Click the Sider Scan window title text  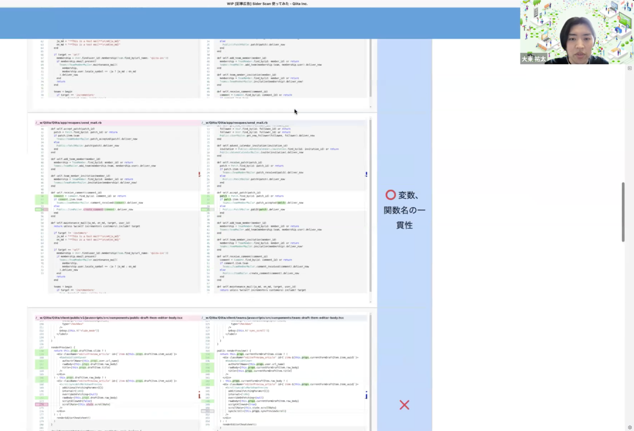267,4
